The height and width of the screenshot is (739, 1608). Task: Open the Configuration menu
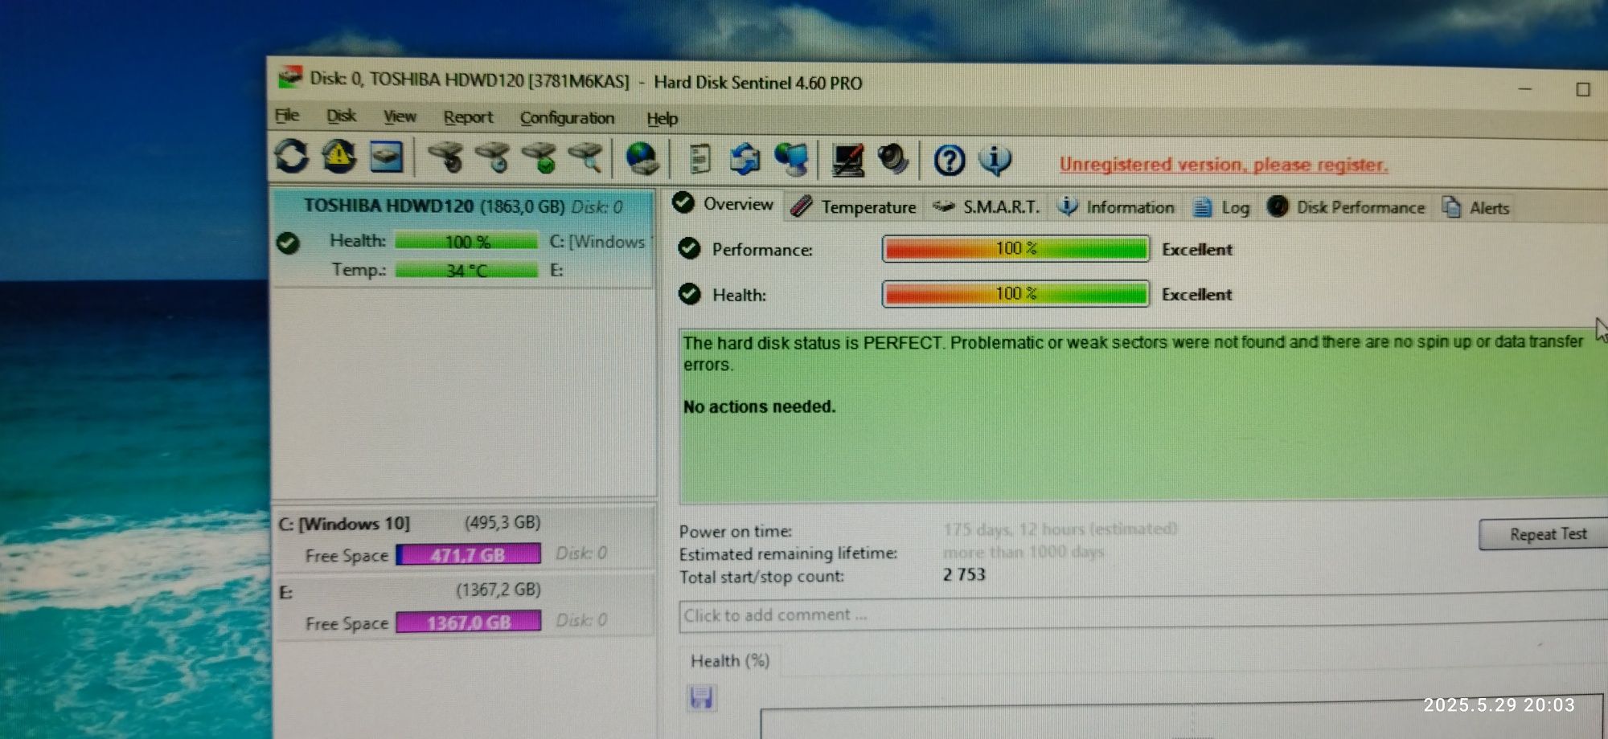point(567,118)
